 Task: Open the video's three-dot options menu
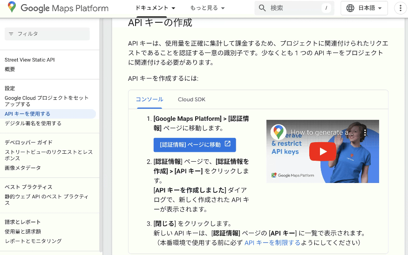click(365, 132)
